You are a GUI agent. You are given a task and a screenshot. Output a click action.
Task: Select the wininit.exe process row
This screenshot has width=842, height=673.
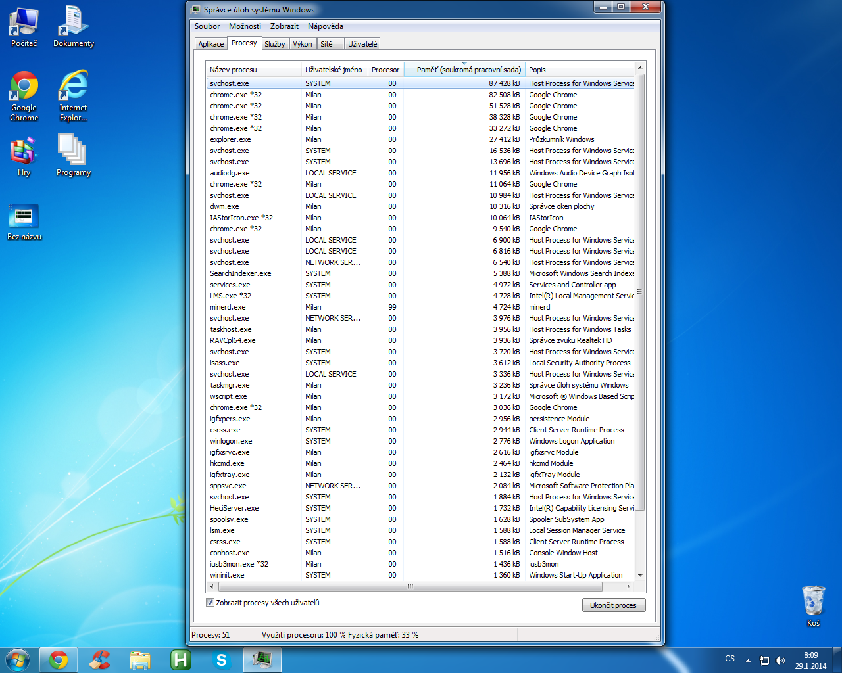point(420,575)
